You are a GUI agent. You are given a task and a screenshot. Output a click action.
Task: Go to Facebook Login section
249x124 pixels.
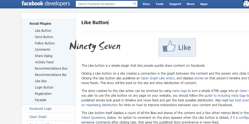pos(40,109)
